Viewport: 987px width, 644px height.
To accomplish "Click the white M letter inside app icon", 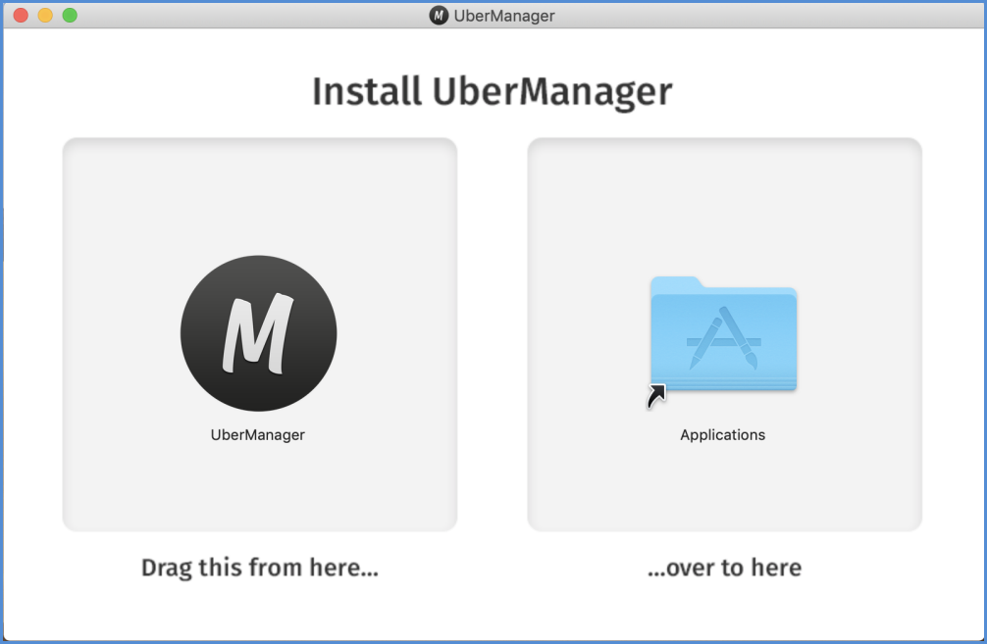I will pyautogui.click(x=257, y=332).
